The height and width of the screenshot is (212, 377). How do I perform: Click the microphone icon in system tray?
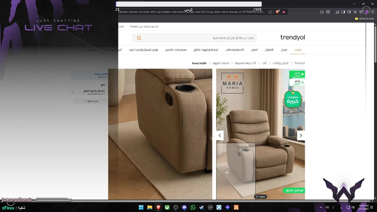[333, 207]
